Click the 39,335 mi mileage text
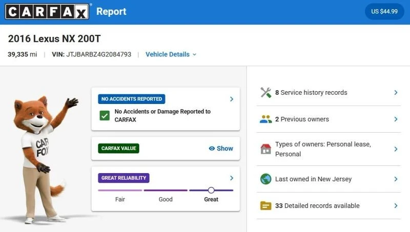The height and width of the screenshot is (232, 410). click(x=23, y=54)
